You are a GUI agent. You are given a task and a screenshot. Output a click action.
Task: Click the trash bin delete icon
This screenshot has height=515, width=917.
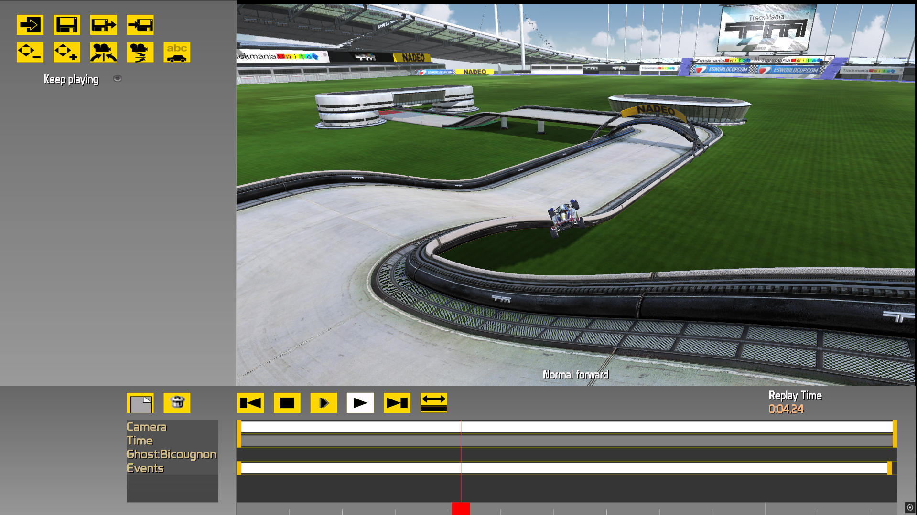pos(177,403)
